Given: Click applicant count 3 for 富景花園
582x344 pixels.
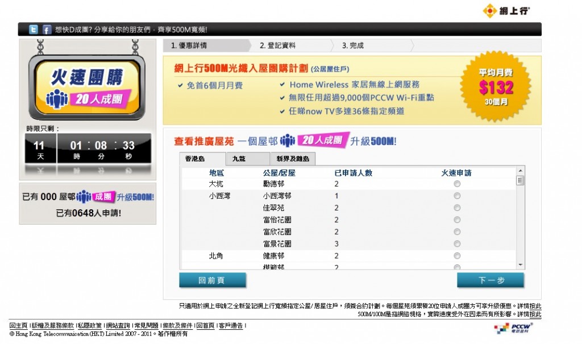Looking at the screenshot, I should pyautogui.click(x=336, y=244).
